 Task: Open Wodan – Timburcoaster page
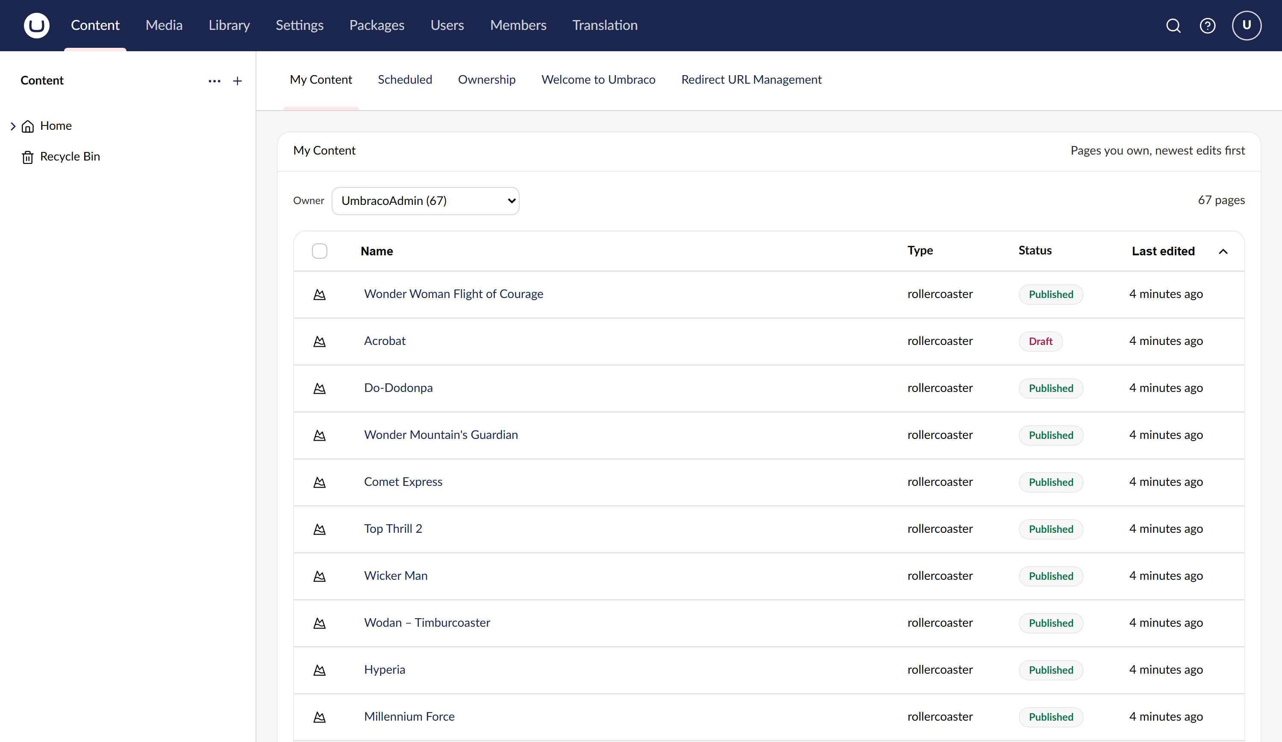[427, 623]
